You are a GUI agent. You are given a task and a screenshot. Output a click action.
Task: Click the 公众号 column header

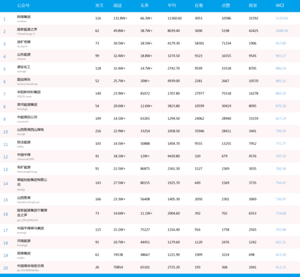23,5
